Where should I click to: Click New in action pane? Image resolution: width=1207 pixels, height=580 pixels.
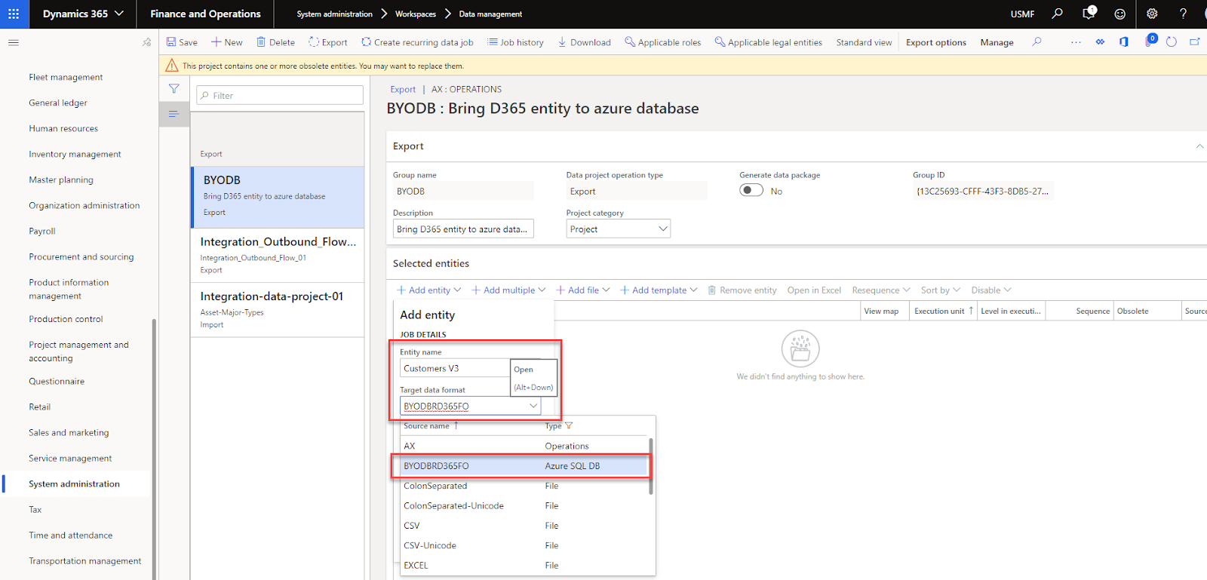tap(227, 42)
